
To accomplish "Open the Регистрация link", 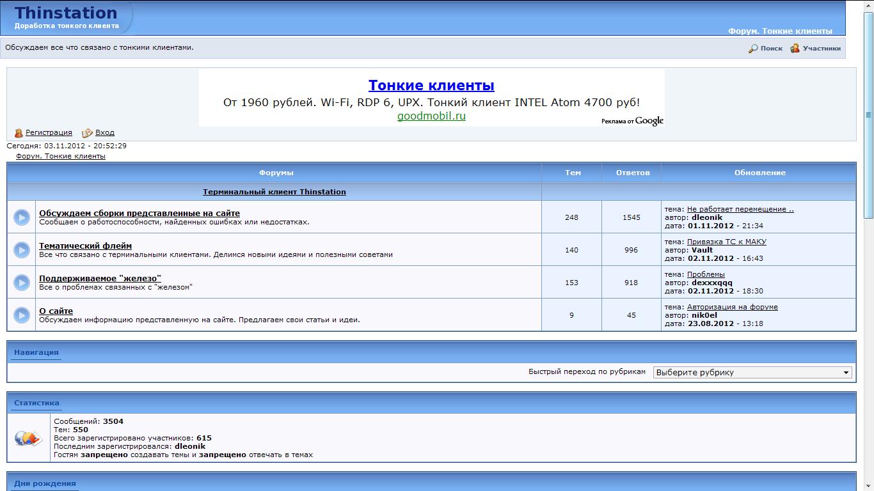I will [49, 133].
